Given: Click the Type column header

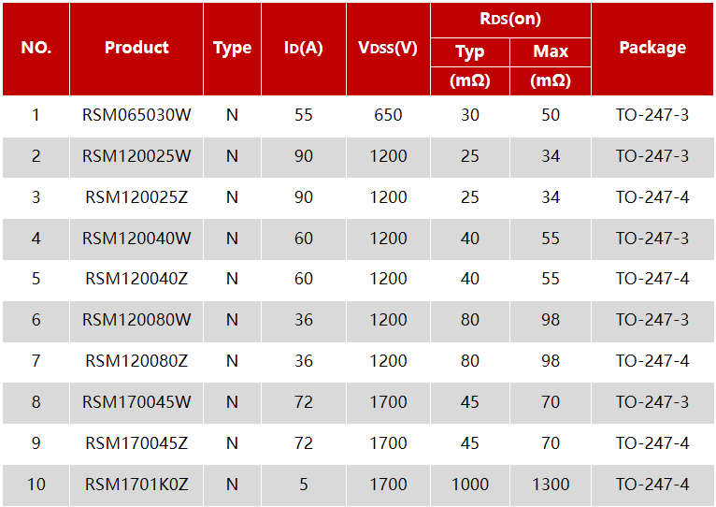Looking at the screenshot, I should (x=232, y=49).
